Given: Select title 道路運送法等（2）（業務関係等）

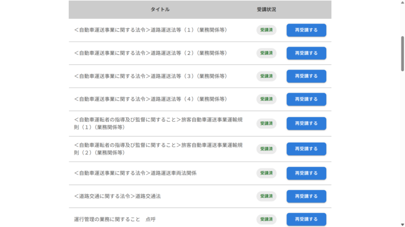Looking at the screenshot, I should pyautogui.click(x=151, y=53).
